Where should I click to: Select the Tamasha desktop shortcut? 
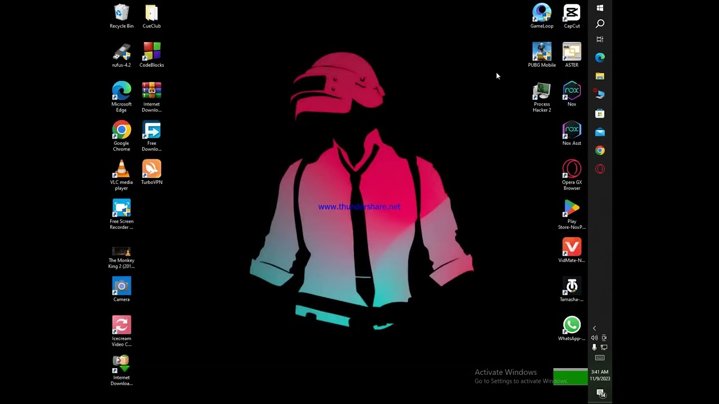pyautogui.click(x=572, y=290)
